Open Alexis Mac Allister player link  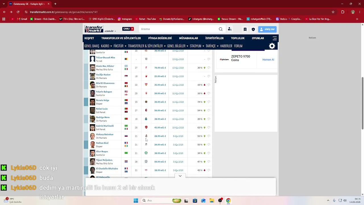tap(105, 66)
